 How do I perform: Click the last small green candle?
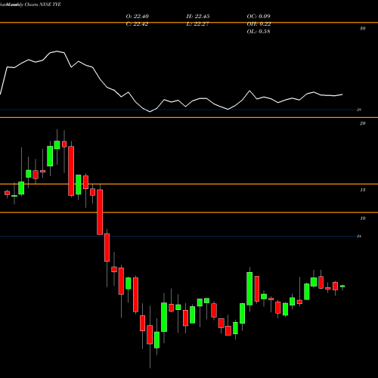342,287
